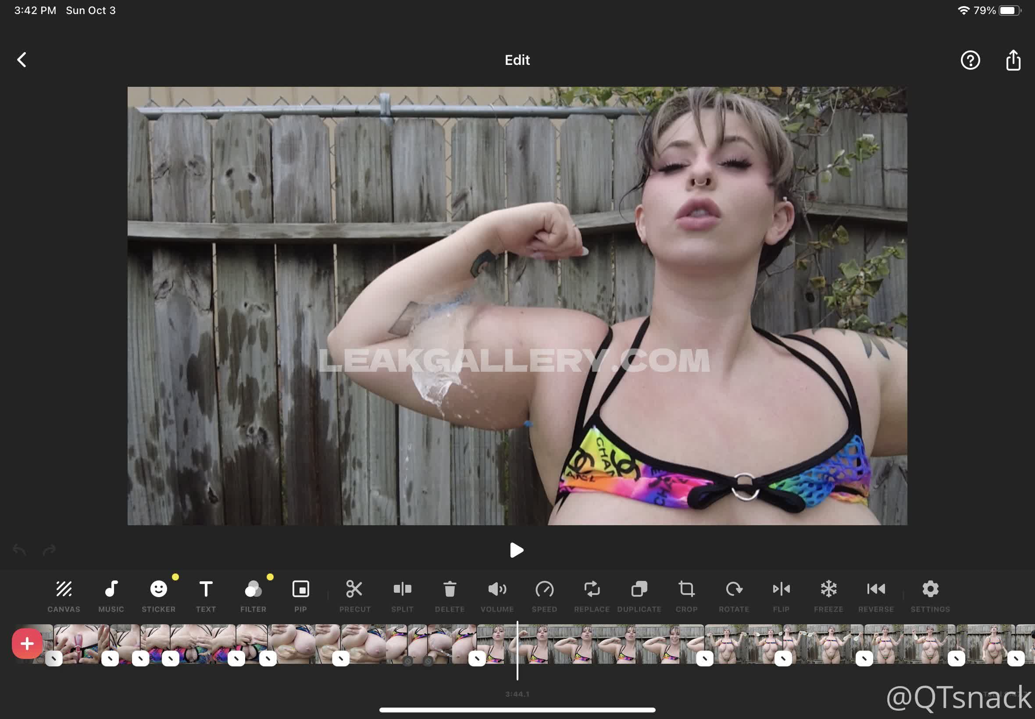The height and width of the screenshot is (719, 1035).
Task: Open the Music tool
Action: click(x=111, y=596)
